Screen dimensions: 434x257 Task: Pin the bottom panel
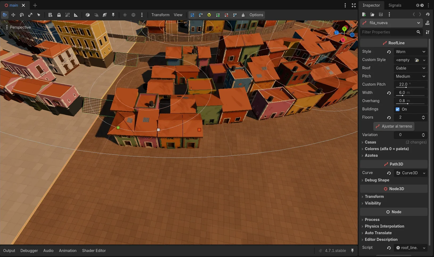[x=352, y=250]
